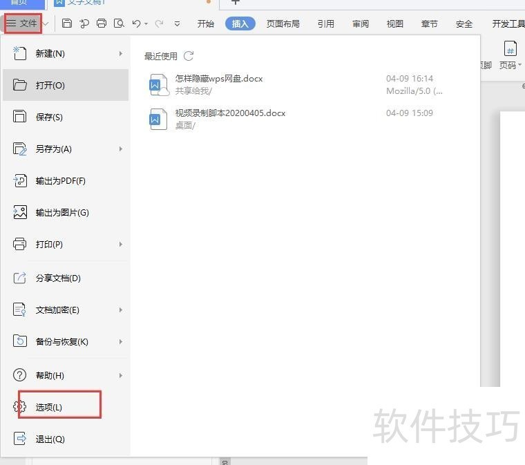
Task: Click the 文档加密 encryption icon
Action: 19,310
